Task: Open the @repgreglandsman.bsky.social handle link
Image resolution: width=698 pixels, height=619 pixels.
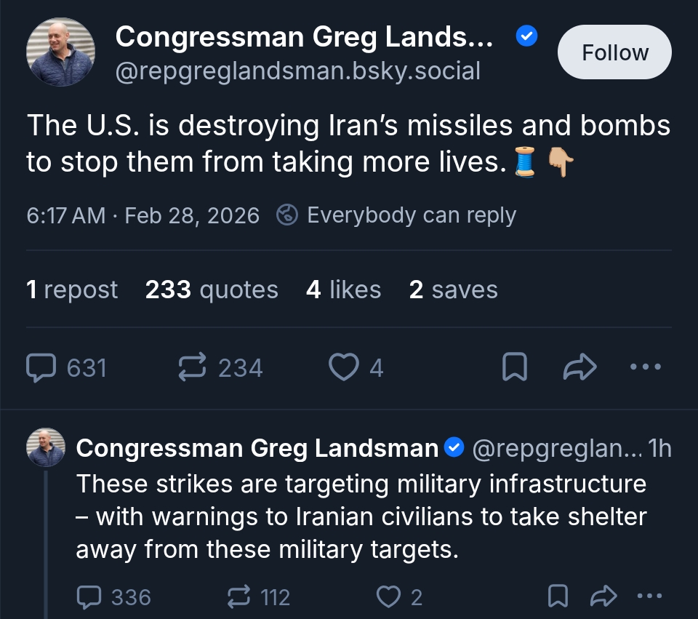Action: point(298,71)
